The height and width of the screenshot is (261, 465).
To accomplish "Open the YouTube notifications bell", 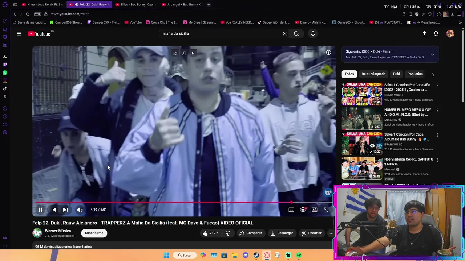I will coord(436,34).
